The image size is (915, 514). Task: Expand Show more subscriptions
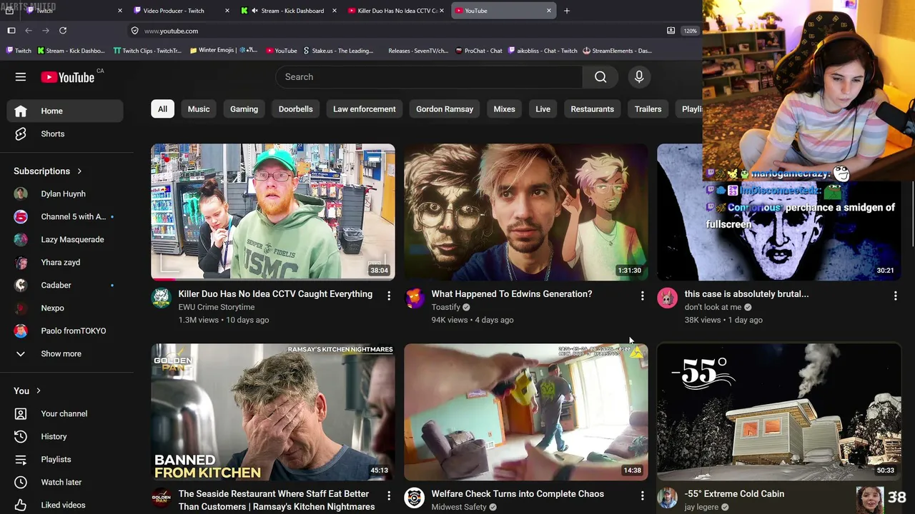[x=65, y=354]
